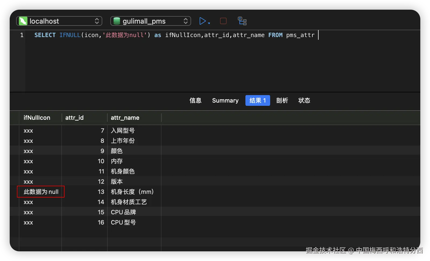Click the ifNullIcon column header
The width and height of the screenshot is (430, 261).
[x=40, y=118]
